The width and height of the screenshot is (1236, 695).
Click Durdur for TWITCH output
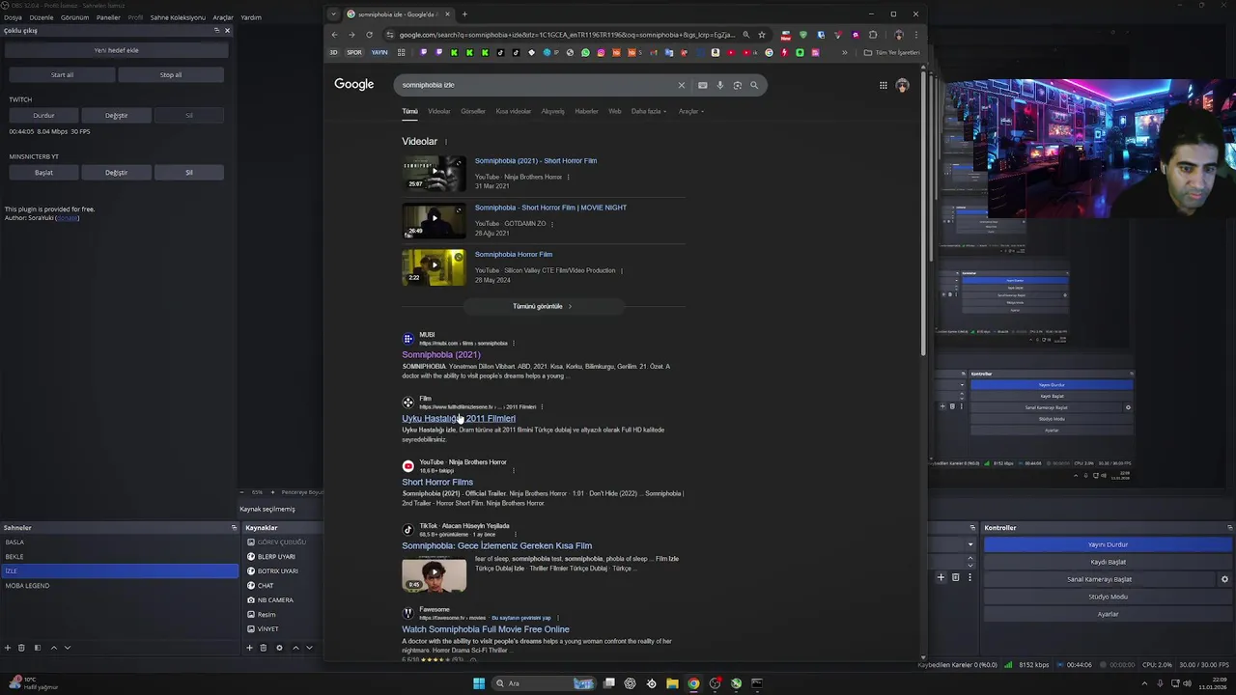[43, 115]
